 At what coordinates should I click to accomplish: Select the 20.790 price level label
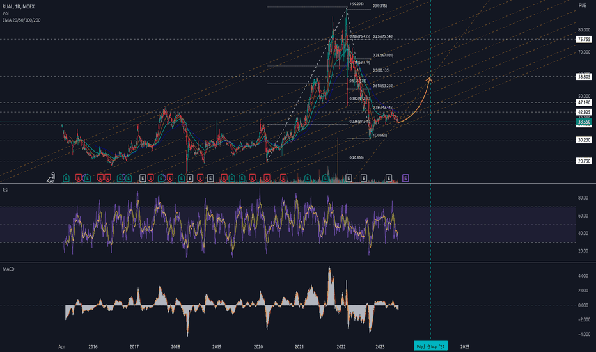(x=584, y=161)
